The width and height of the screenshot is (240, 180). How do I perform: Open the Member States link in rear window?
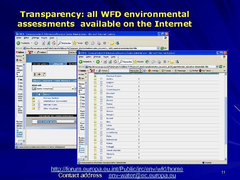50,105
